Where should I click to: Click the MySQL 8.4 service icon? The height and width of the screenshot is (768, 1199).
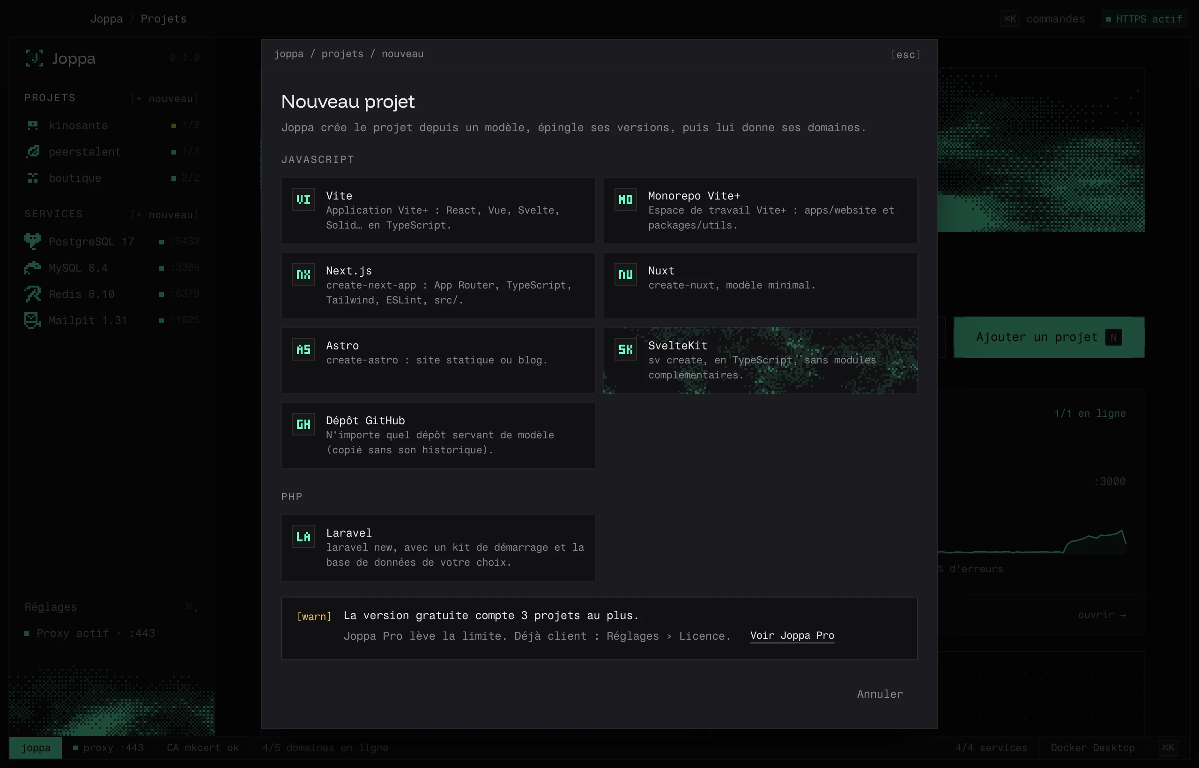(x=33, y=268)
